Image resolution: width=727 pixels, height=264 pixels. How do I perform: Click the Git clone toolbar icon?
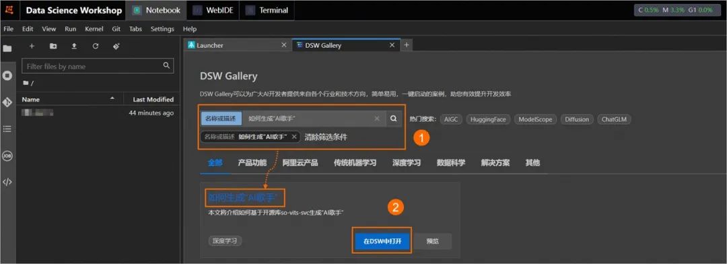coord(116,46)
